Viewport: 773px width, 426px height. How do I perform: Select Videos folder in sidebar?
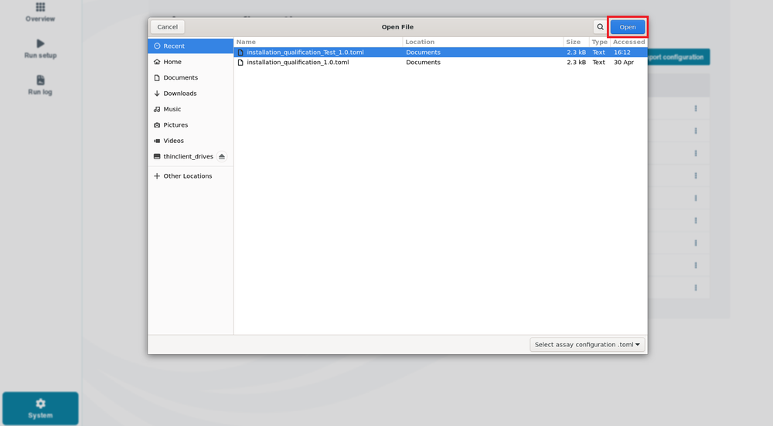pos(191,141)
